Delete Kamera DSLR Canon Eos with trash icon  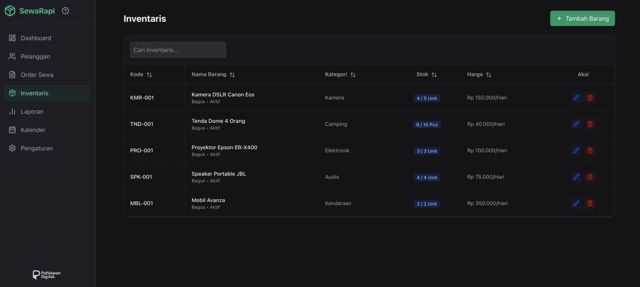(x=590, y=98)
